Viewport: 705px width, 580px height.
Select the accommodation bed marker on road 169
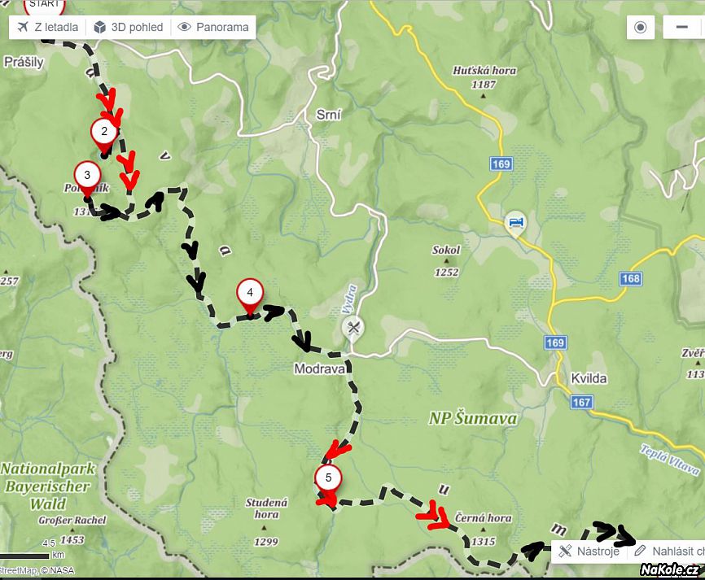[x=515, y=223]
